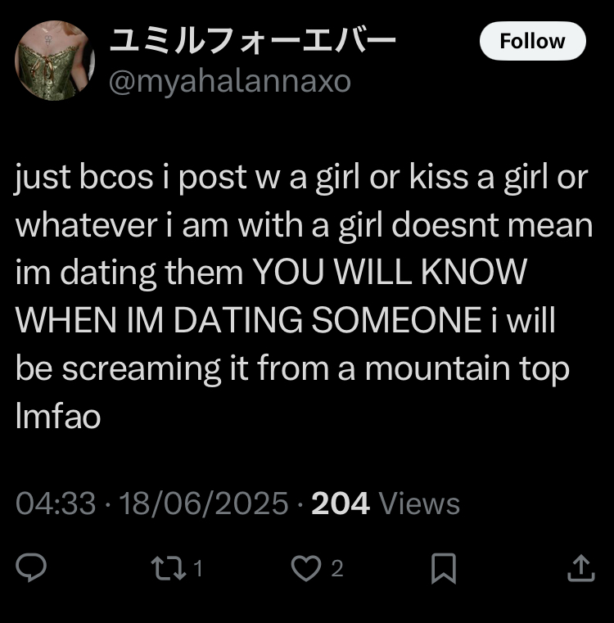Screen dimensions: 614x623
Task: Open profile via ユミルフォーエバー display name
Action: 253,41
